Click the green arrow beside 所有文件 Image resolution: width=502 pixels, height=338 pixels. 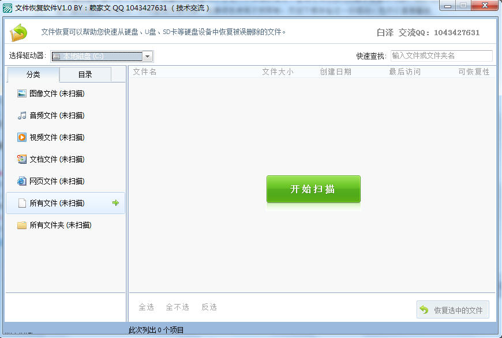click(115, 202)
